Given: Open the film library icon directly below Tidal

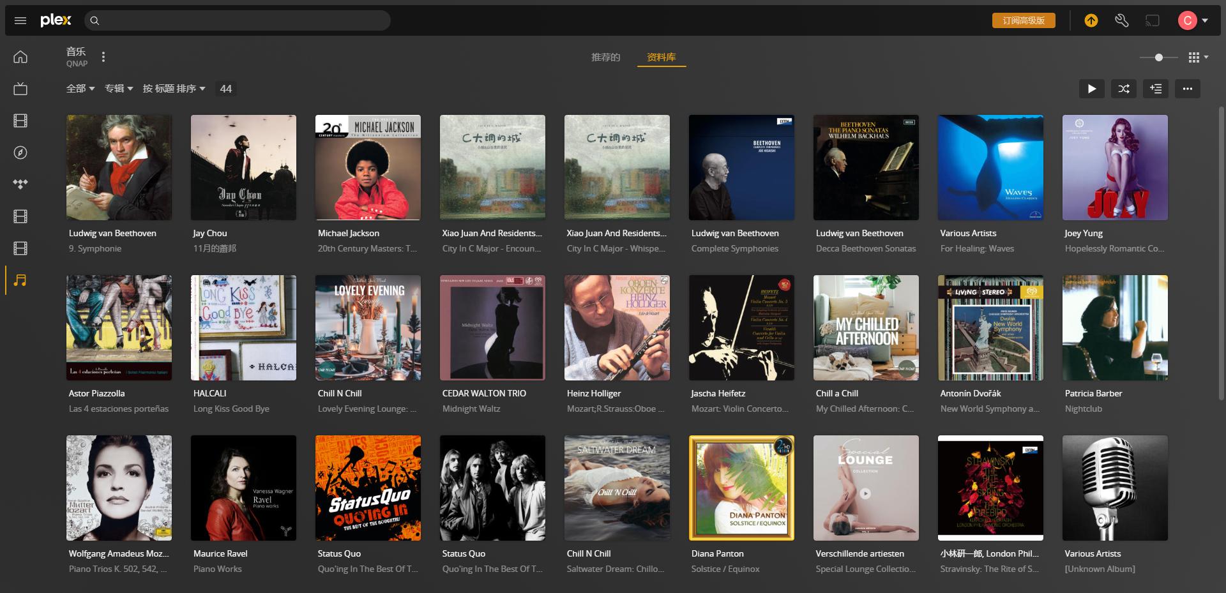Looking at the screenshot, I should 20,216.
